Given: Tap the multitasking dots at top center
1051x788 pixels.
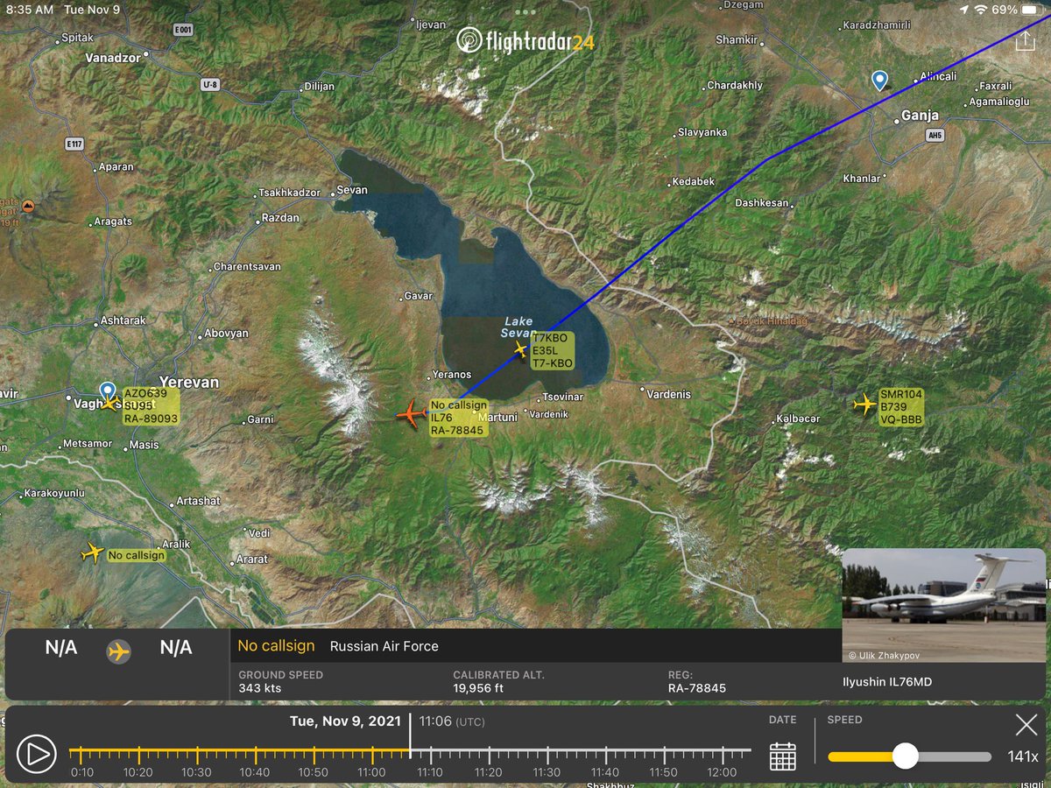Looking at the screenshot, I should click(525, 12).
